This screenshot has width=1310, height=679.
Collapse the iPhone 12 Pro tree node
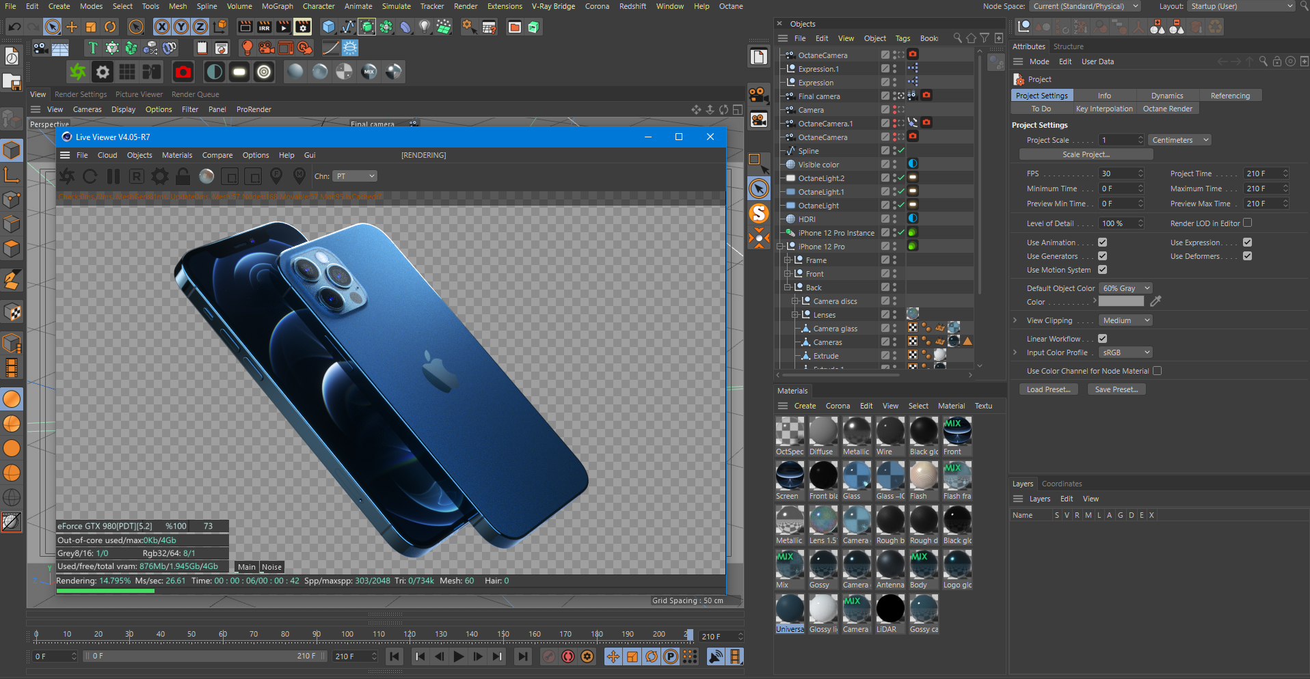(780, 247)
